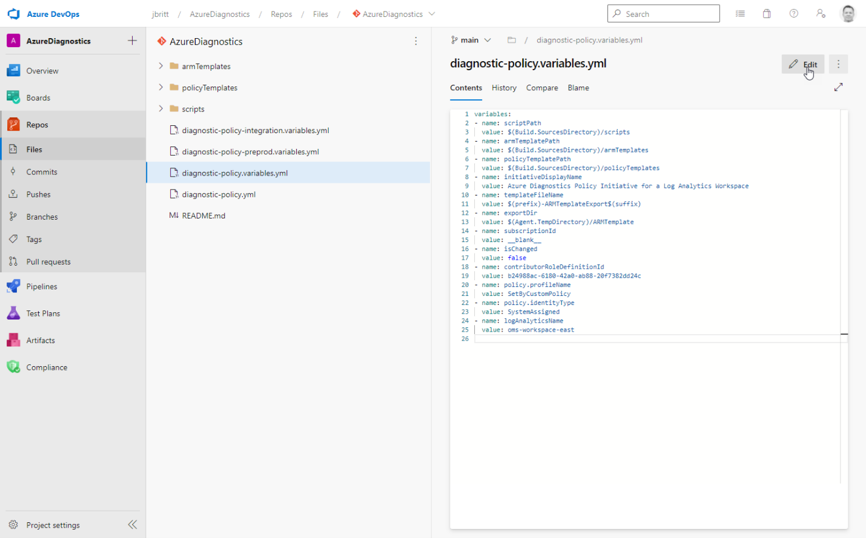Click the 'SetByCustomPolicy' value in code
Screen dimensions: 866x538
point(539,294)
